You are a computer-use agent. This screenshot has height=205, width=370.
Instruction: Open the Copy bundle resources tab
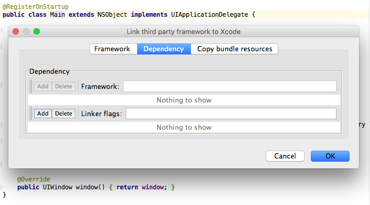coord(234,49)
